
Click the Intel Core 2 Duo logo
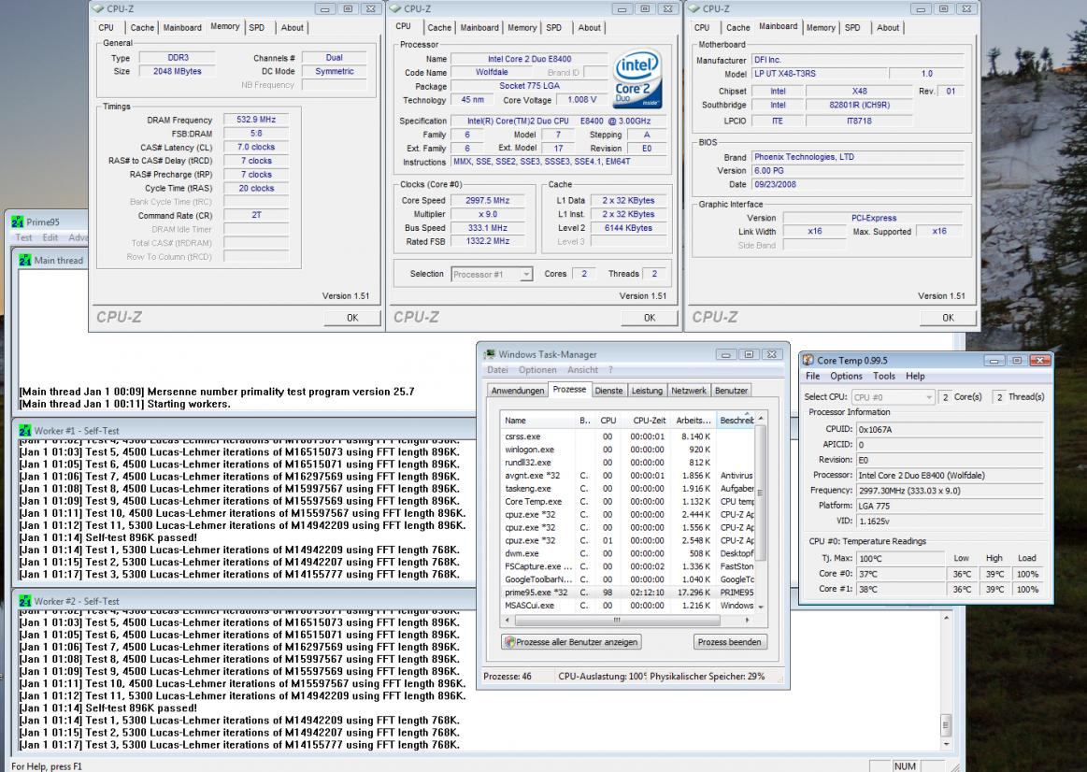637,80
